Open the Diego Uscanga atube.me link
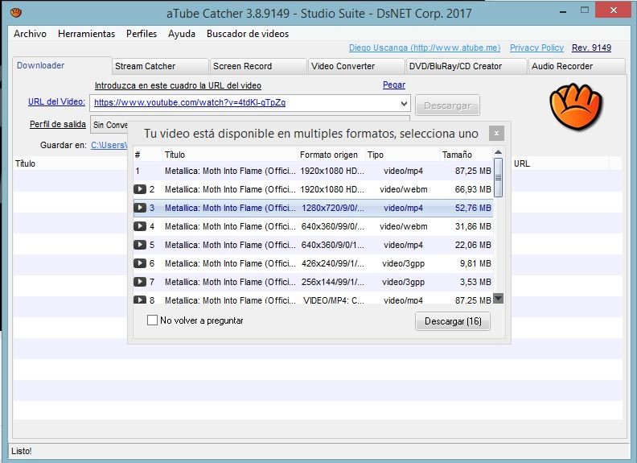This screenshot has height=463, width=637. coord(425,48)
